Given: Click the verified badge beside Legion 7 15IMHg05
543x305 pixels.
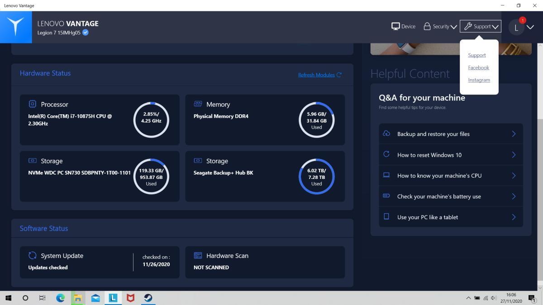Looking at the screenshot, I should [86, 33].
